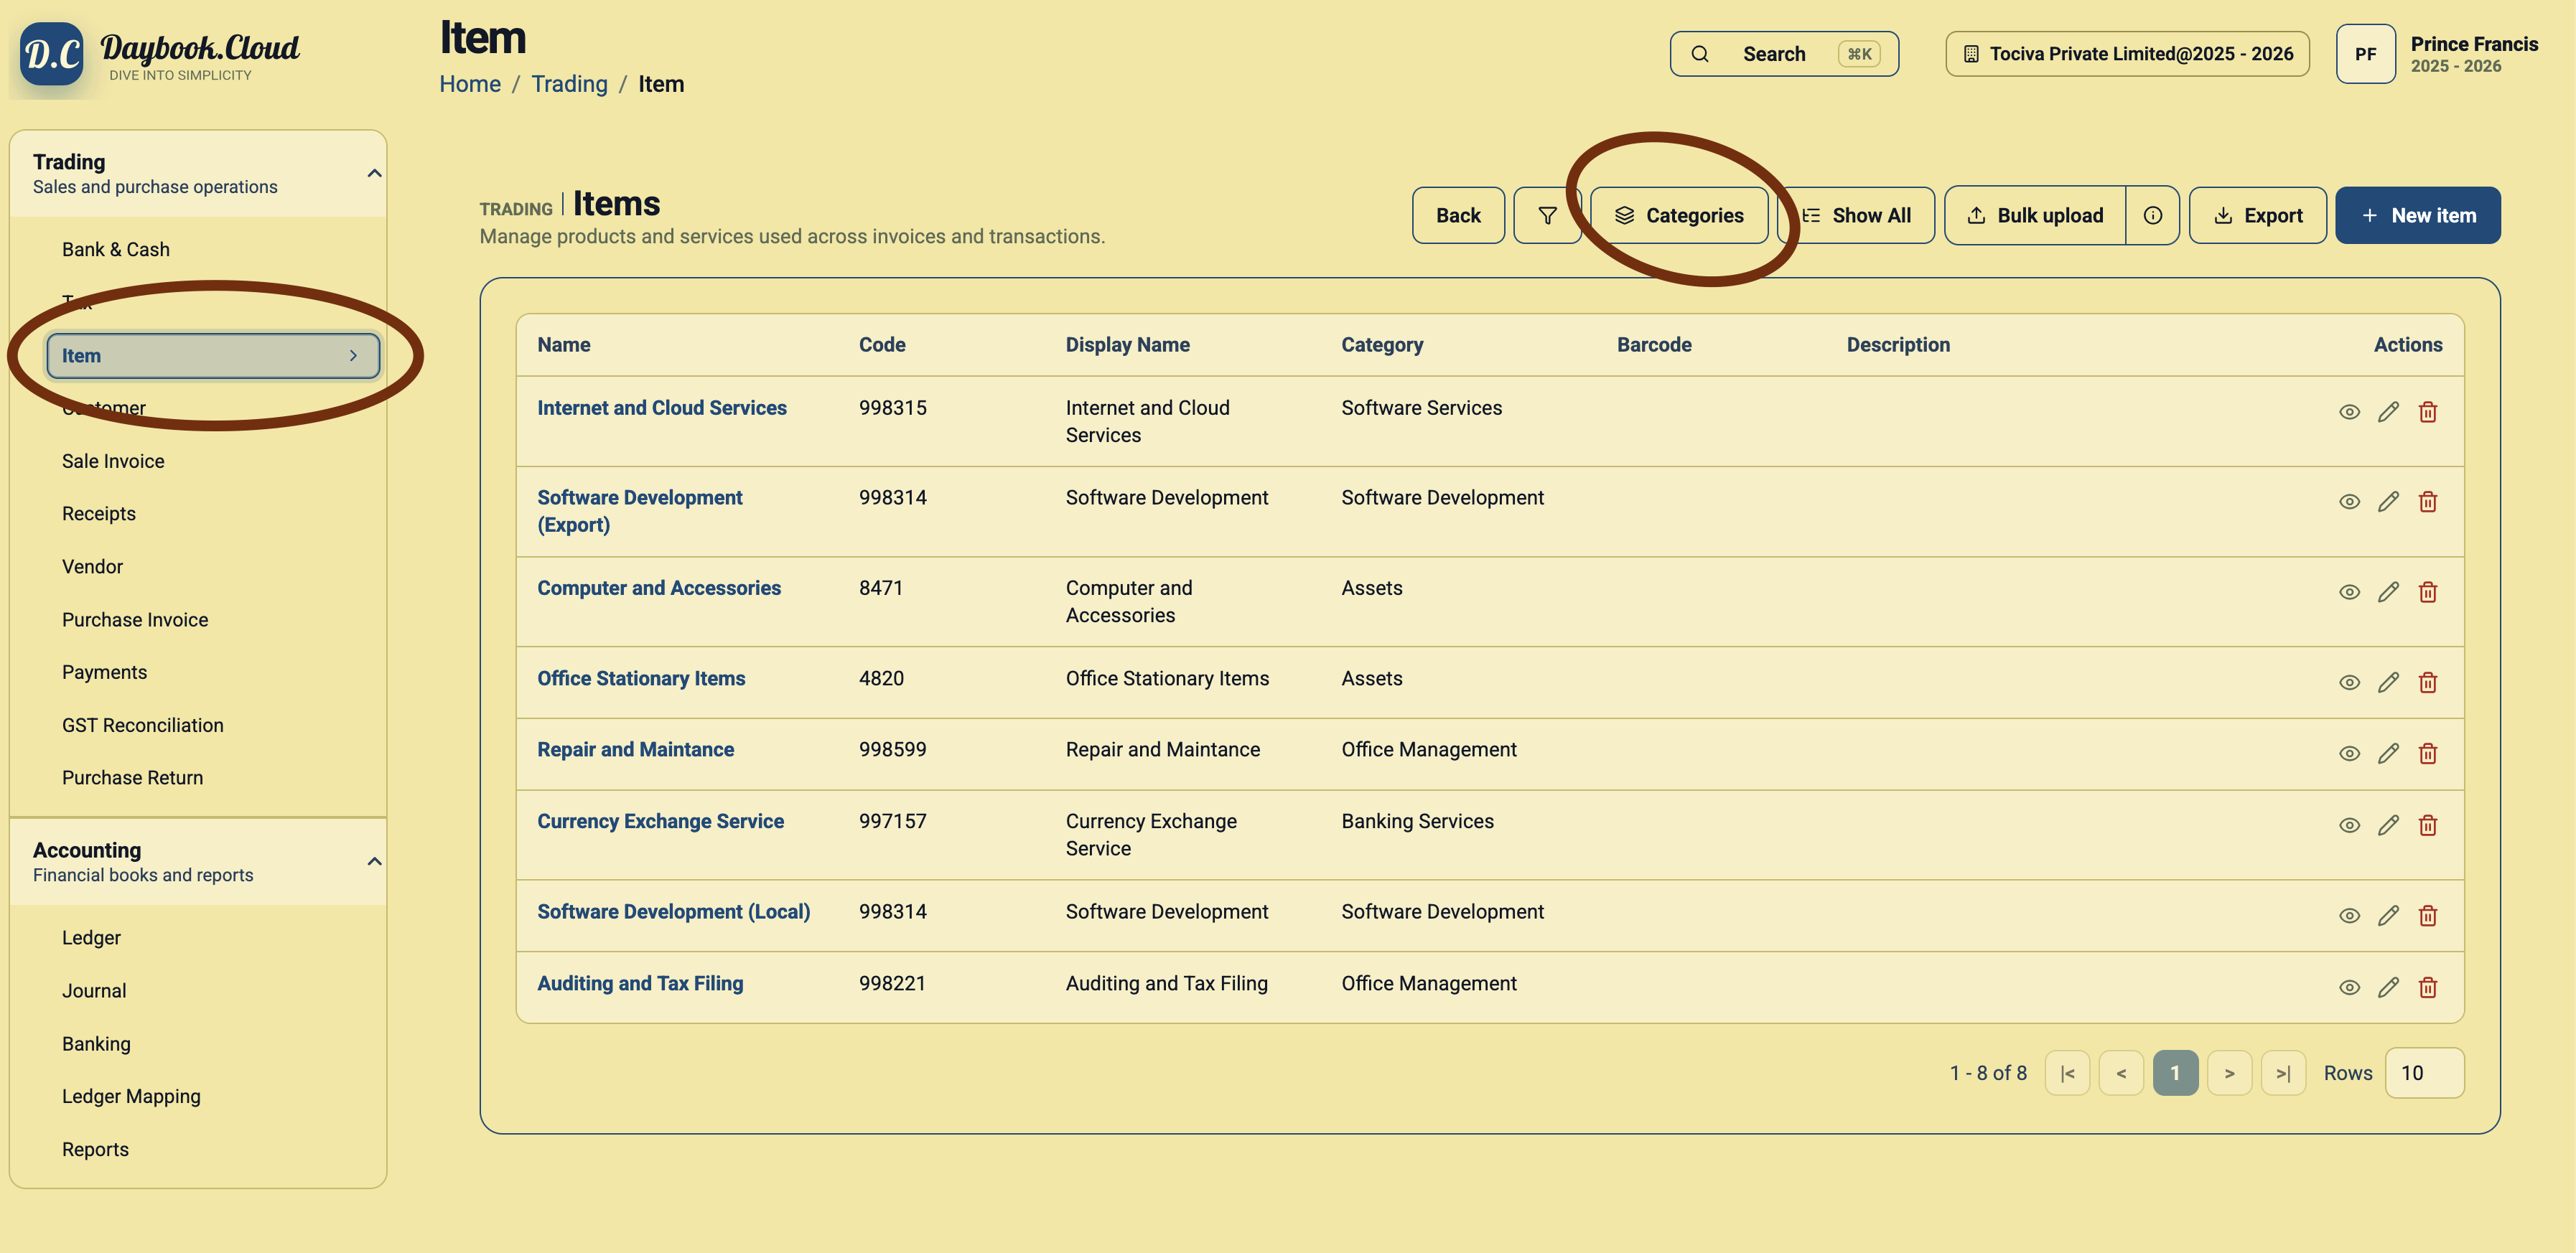View Office Stationary Items details
The width and height of the screenshot is (2576, 1253).
click(2349, 682)
